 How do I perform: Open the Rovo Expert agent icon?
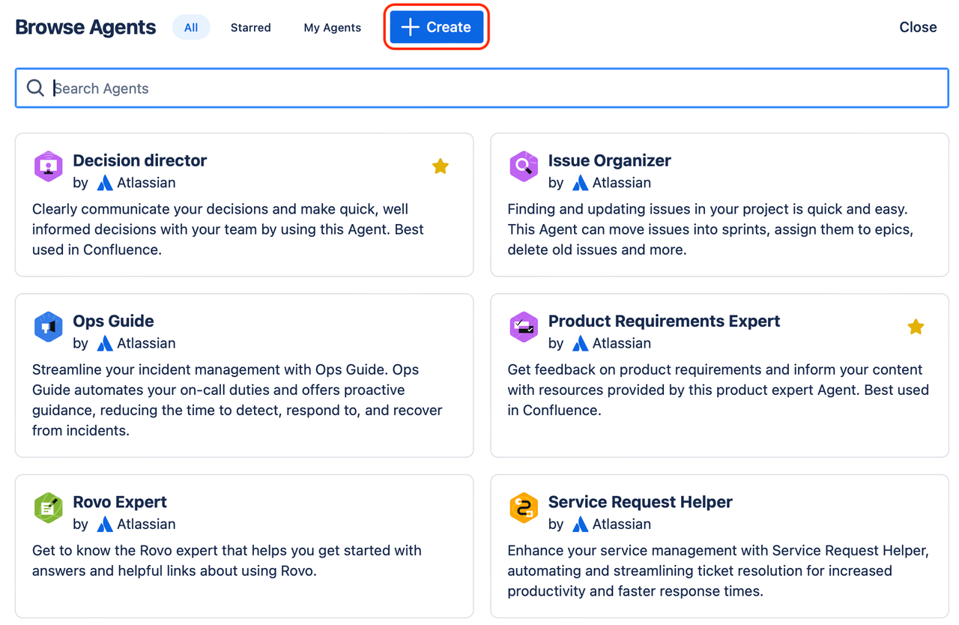pos(48,507)
